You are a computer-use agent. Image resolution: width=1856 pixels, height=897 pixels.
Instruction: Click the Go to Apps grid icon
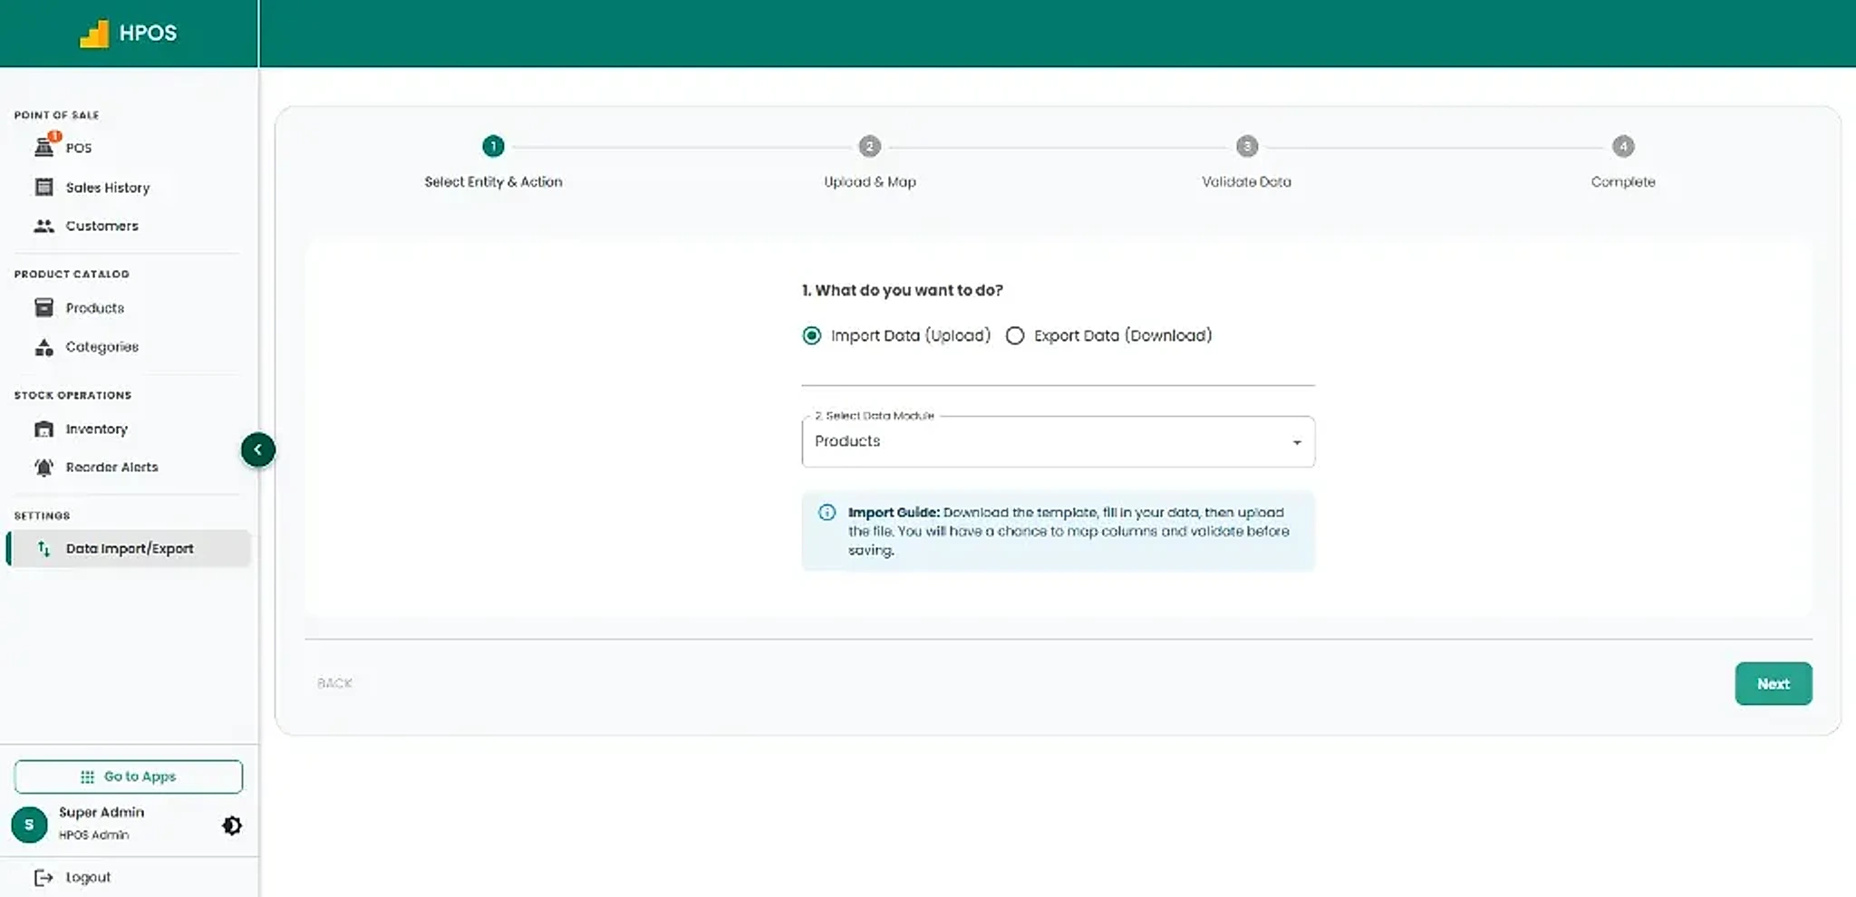pos(87,776)
